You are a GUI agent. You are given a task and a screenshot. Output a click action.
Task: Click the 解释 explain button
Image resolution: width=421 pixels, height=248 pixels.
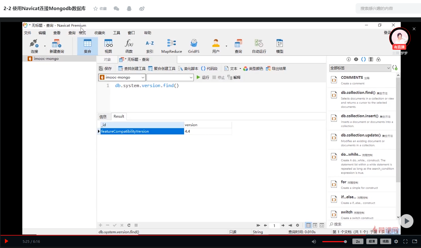(234, 77)
